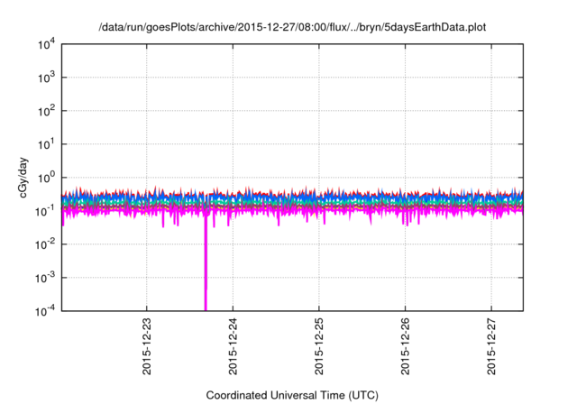
Task: Click the magenta dropout spike near 10^-3
Action: [x=206, y=263]
